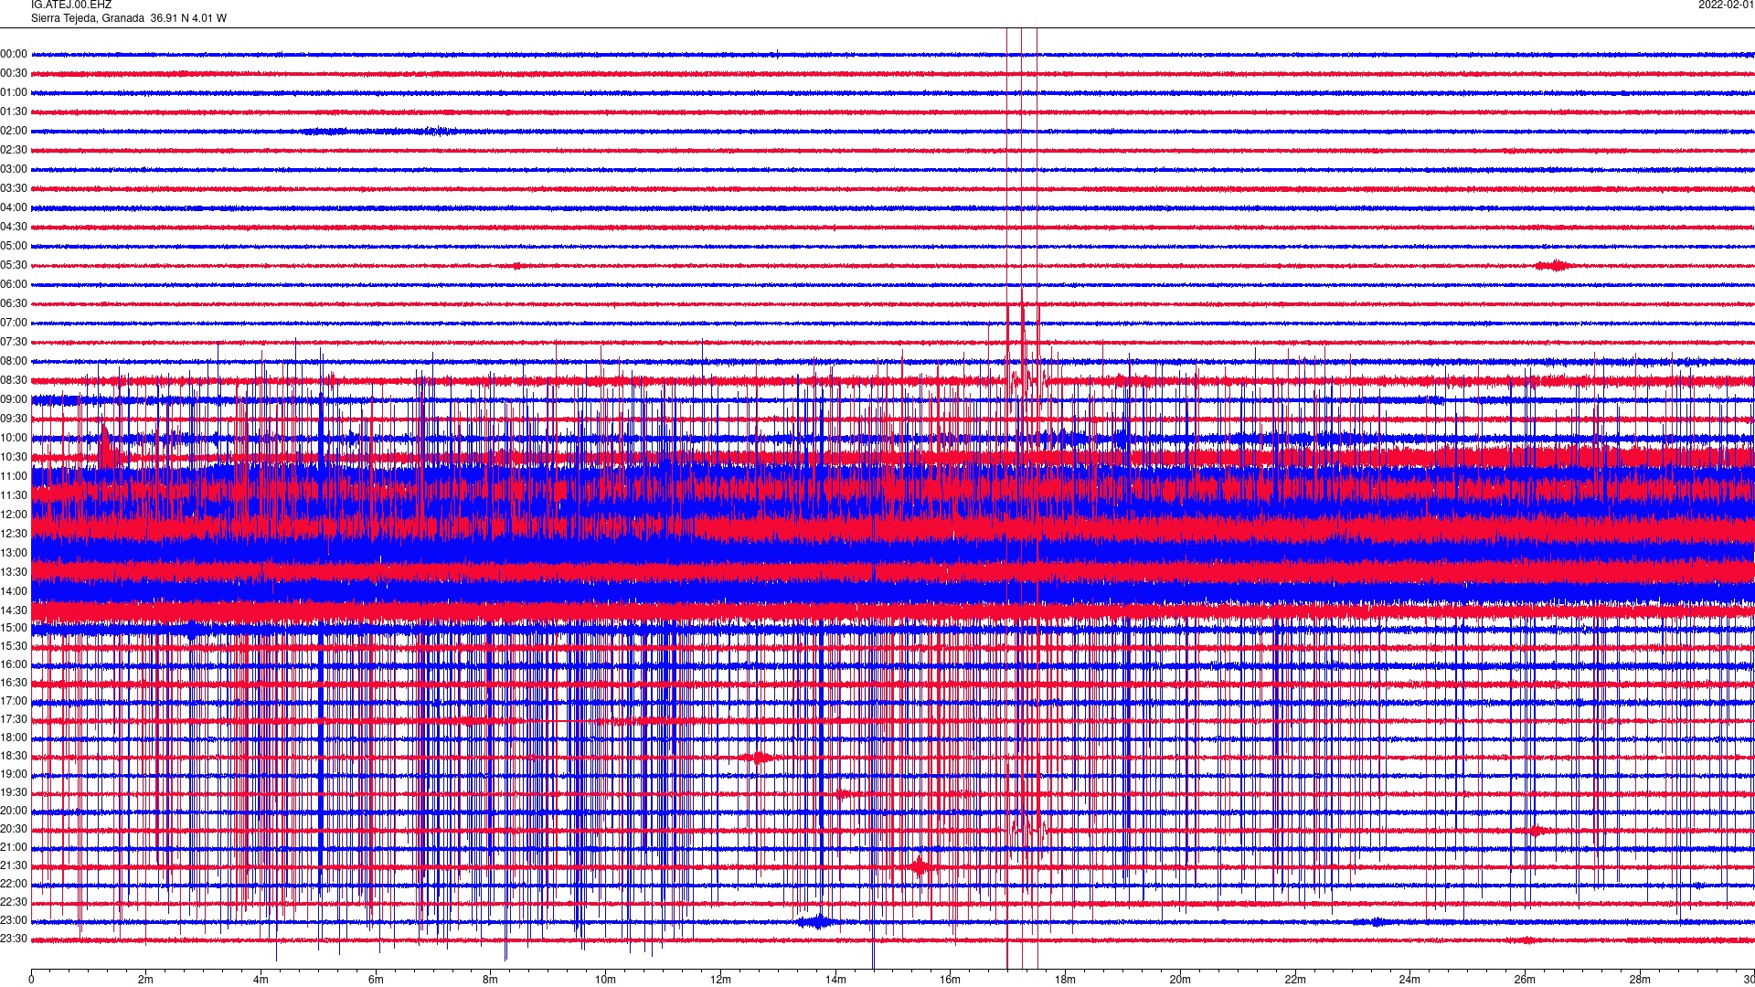Select the 03:30 trace time label
The width and height of the screenshot is (1755, 987).
pyautogui.click(x=14, y=189)
